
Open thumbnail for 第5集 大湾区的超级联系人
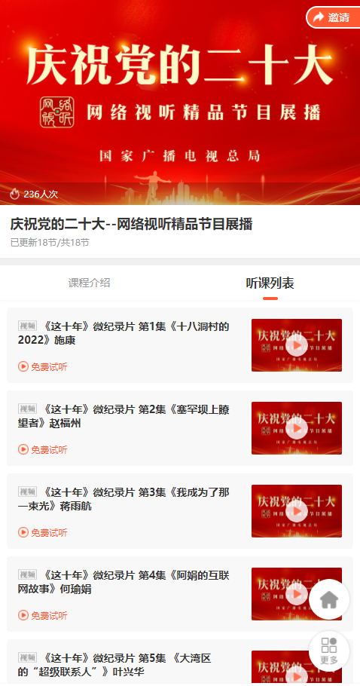(x=297, y=668)
